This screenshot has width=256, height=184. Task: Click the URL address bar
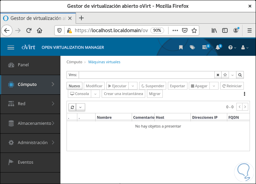(111, 30)
